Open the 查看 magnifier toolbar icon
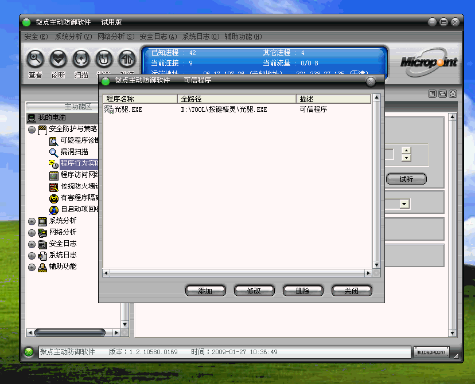Screen dimensions: 475x384 pyautogui.click(x=35, y=58)
